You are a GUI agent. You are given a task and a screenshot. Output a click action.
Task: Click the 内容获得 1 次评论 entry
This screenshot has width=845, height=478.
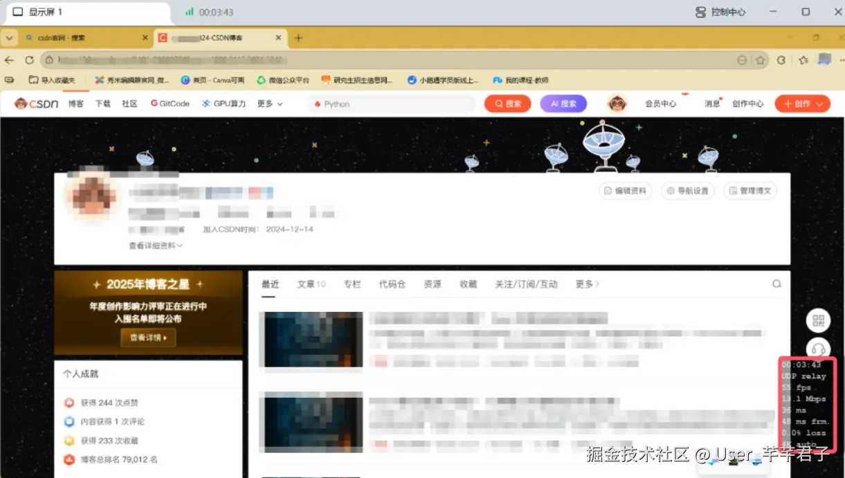pyautogui.click(x=105, y=421)
